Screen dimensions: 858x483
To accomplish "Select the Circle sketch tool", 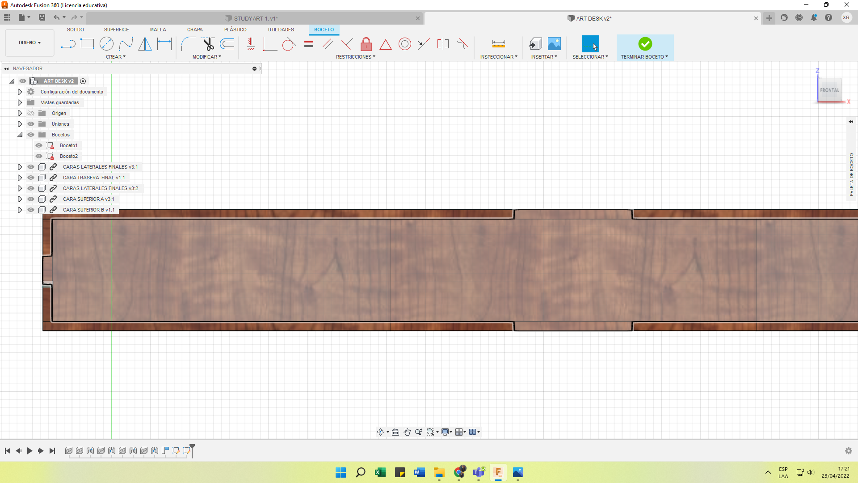I will [106, 44].
